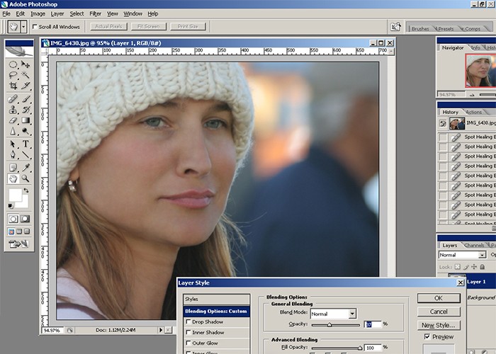Click the Print Size button
The image size is (496, 354).
coord(188,27)
